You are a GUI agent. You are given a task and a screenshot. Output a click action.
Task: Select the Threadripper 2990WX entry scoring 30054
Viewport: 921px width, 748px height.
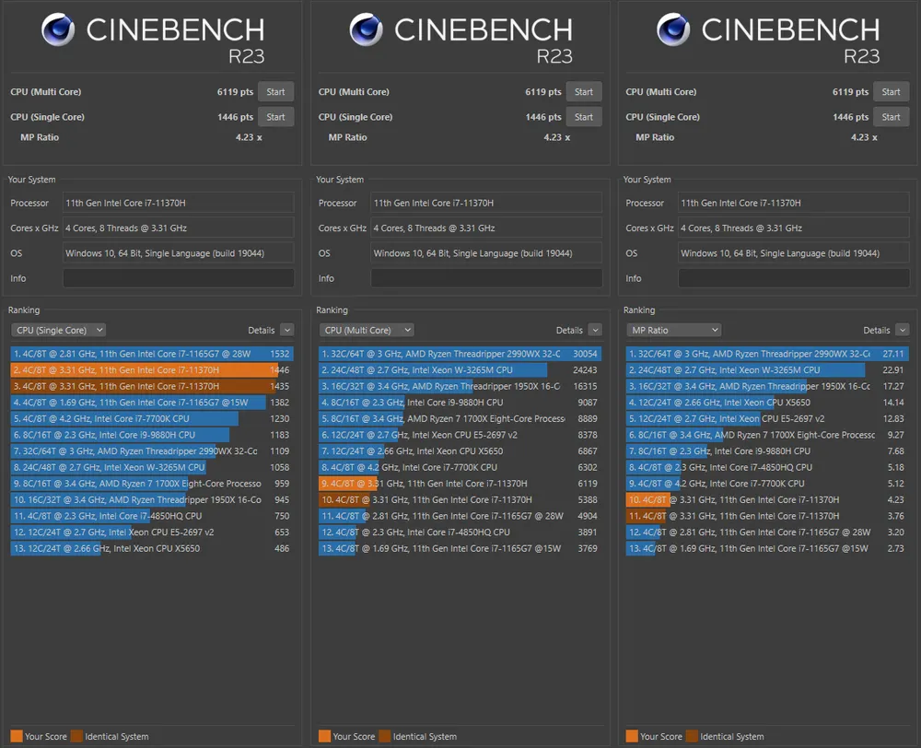tap(460, 354)
